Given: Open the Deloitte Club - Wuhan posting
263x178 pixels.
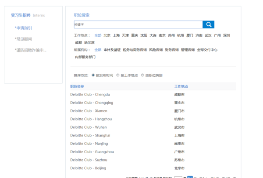Looking at the screenshot, I should click(x=89, y=127).
